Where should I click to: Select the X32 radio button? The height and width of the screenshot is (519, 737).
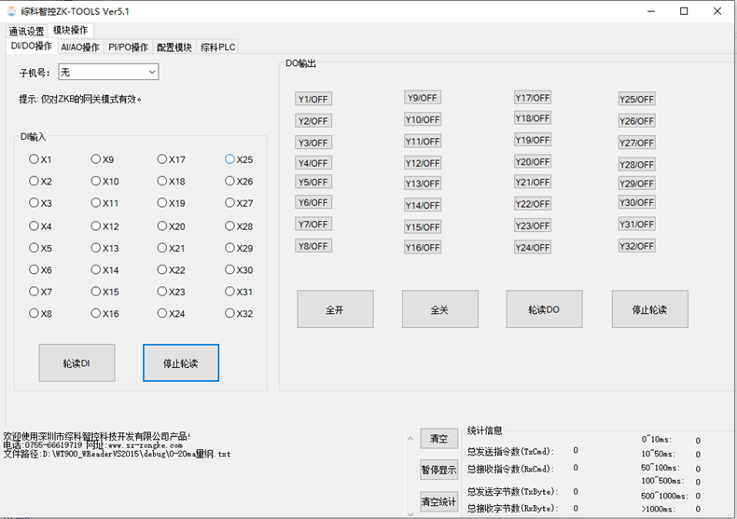(239, 313)
